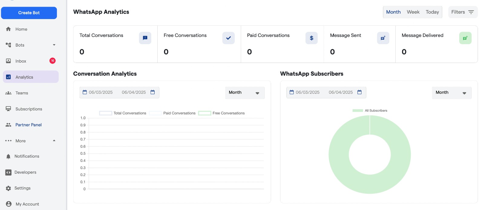
Task: Click WhatsApp Subscribers end date 06/04/2025
Action: click(341, 92)
